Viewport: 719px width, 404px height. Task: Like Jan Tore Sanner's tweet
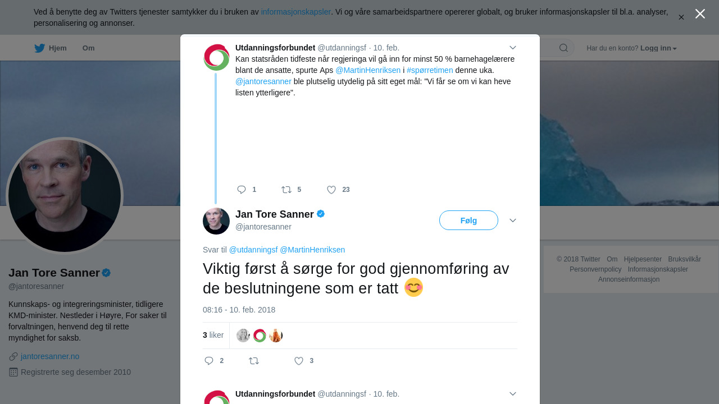click(x=299, y=361)
